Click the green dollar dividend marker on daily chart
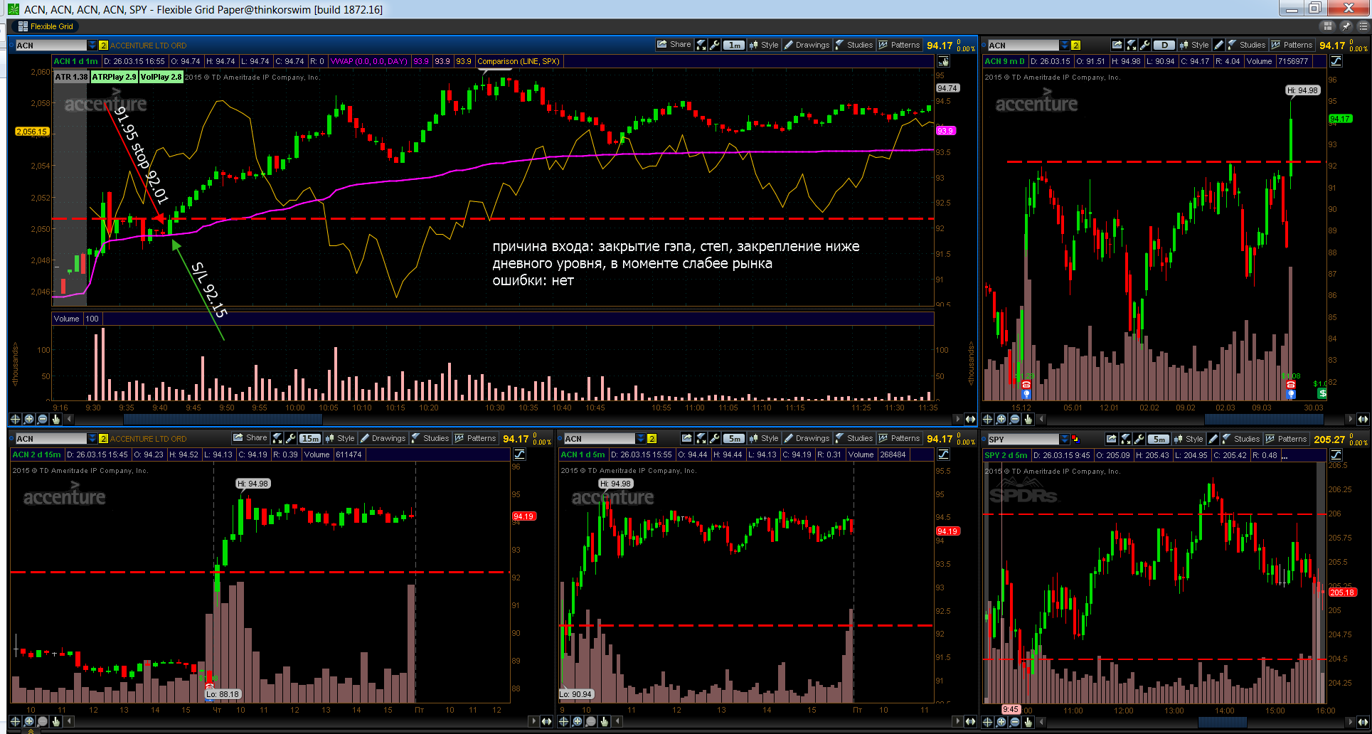This screenshot has width=1372, height=734. click(x=1322, y=393)
